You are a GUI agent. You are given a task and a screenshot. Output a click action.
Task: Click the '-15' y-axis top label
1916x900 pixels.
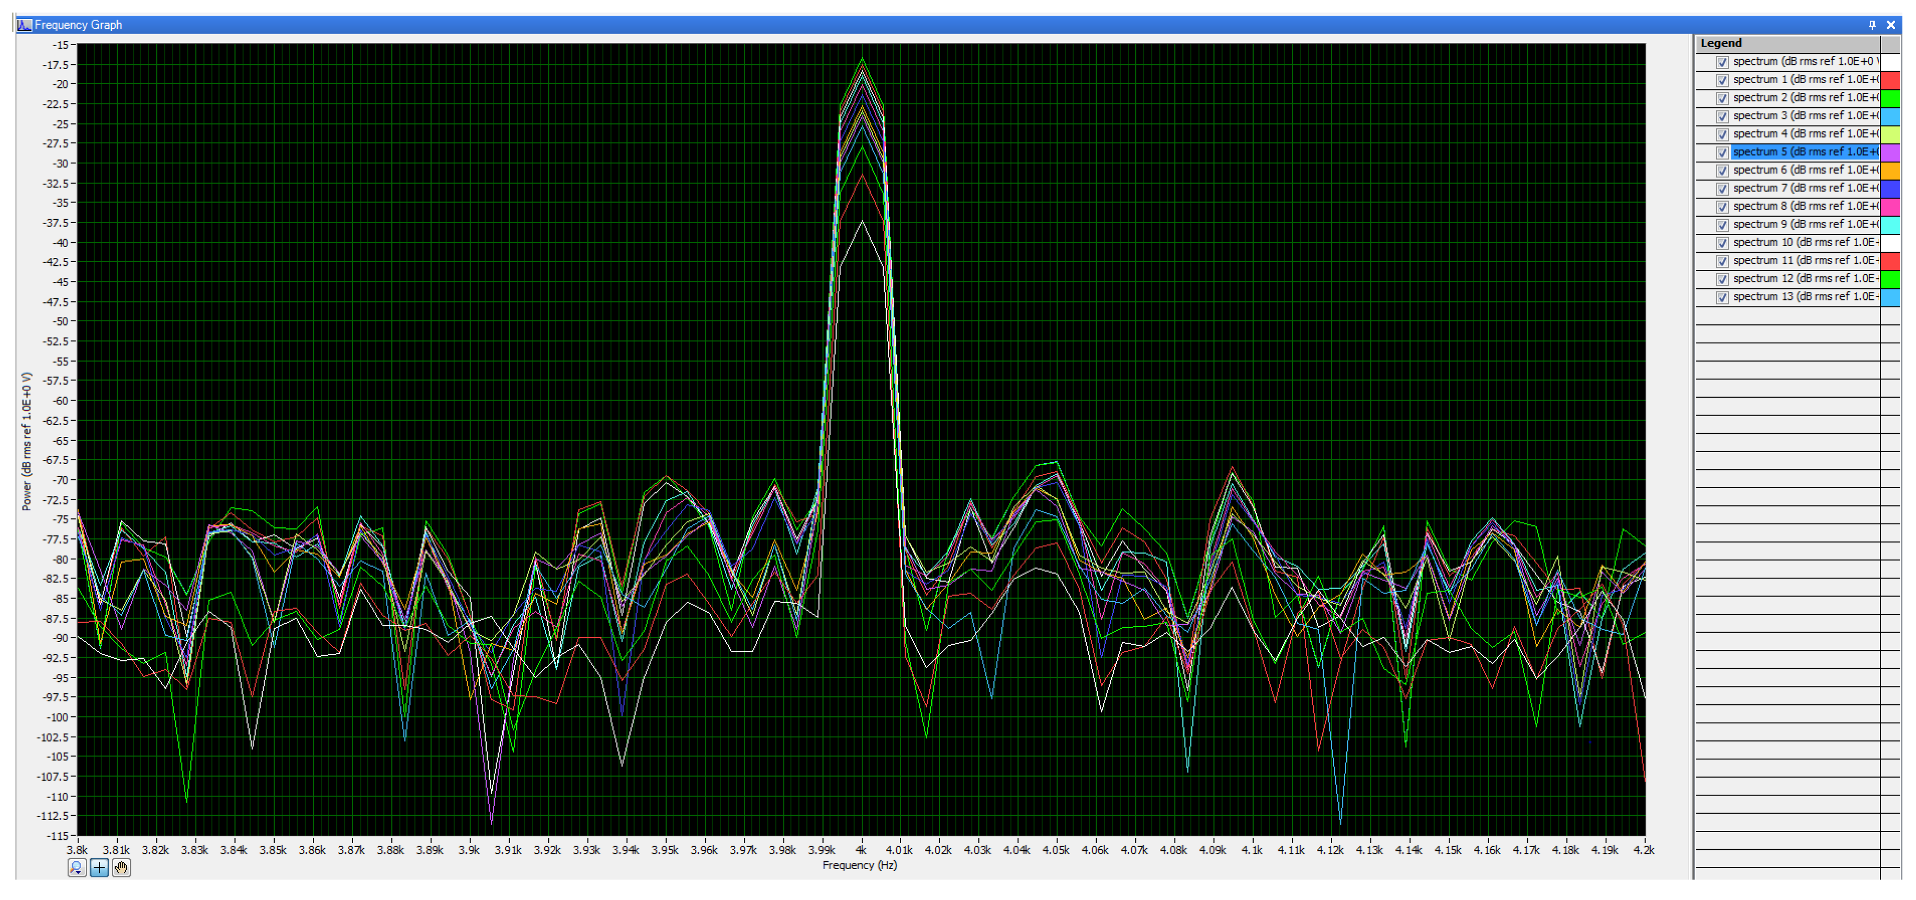[x=60, y=44]
